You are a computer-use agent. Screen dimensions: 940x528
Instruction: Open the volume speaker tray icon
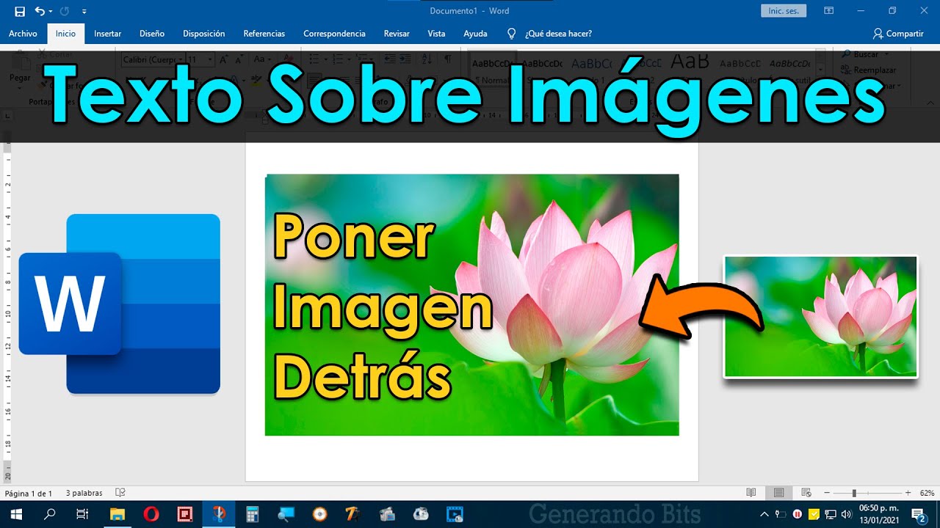(x=846, y=514)
